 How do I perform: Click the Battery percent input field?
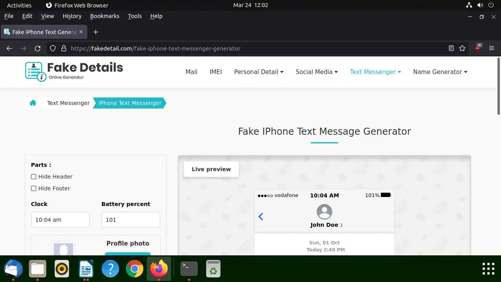[131, 220]
